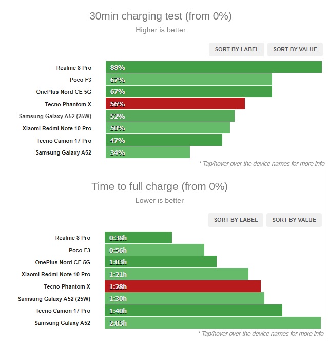Click the 0:38h Realme 8 Pro bar
The image size is (329, 344).
(x=138, y=238)
